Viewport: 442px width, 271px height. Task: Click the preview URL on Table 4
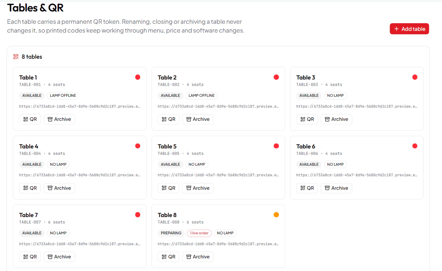point(79,175)
